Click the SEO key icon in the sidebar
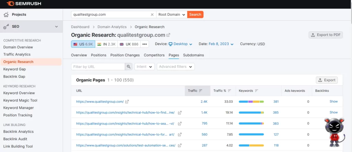 click(x=6, y=26)
